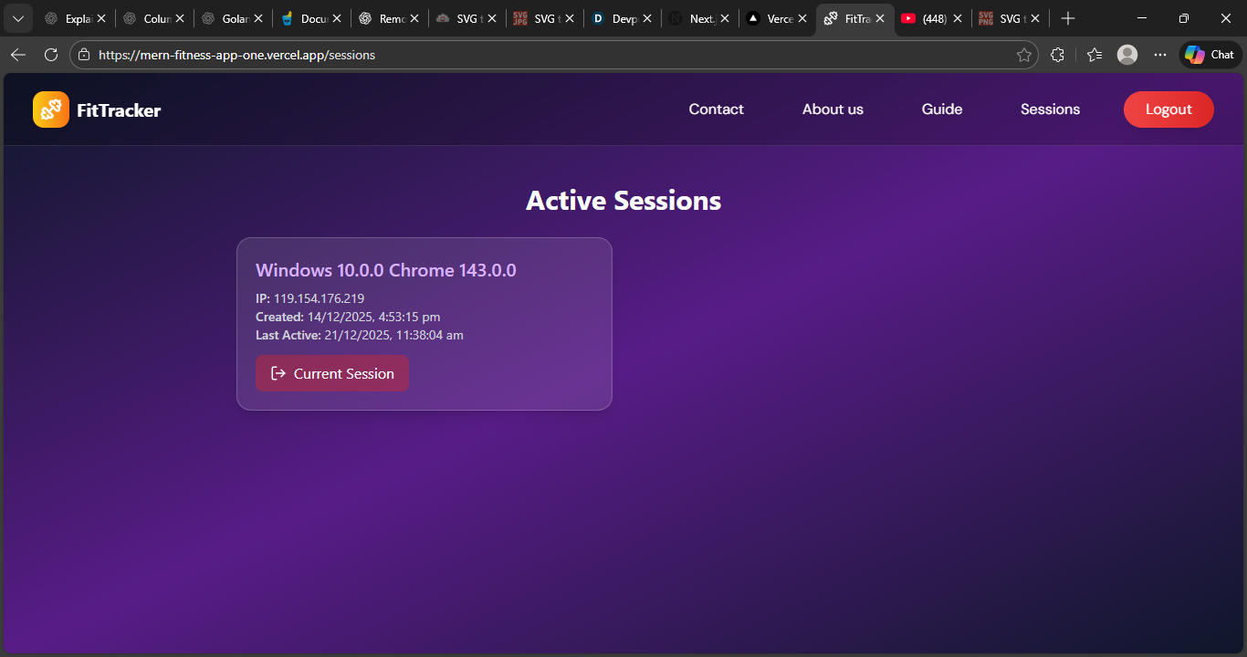Open the Guide navigation link

point(942,109)
